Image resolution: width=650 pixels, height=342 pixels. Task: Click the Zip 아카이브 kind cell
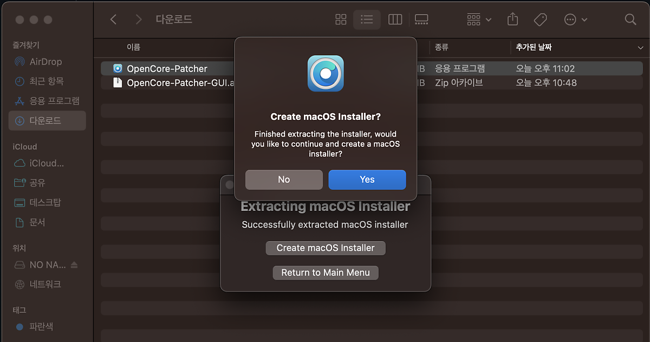[x=459, y=83]
